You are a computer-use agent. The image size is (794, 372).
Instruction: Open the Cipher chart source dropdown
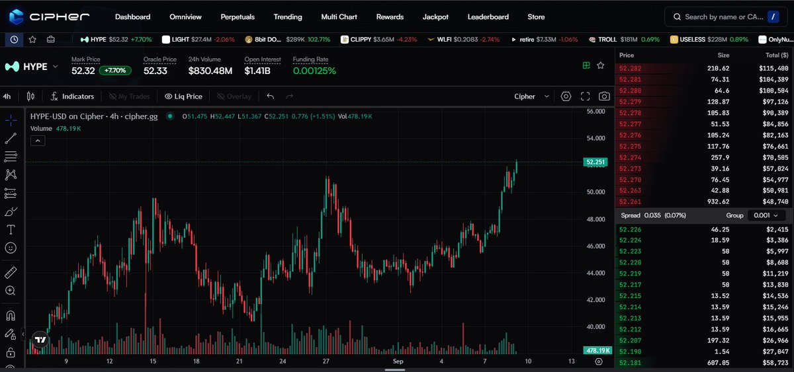[532, 96]
